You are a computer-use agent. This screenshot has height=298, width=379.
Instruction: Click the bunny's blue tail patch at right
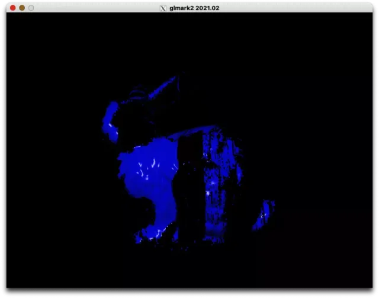264,215
